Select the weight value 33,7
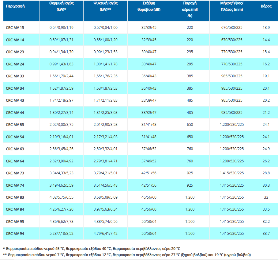 [x=266, y=234]
